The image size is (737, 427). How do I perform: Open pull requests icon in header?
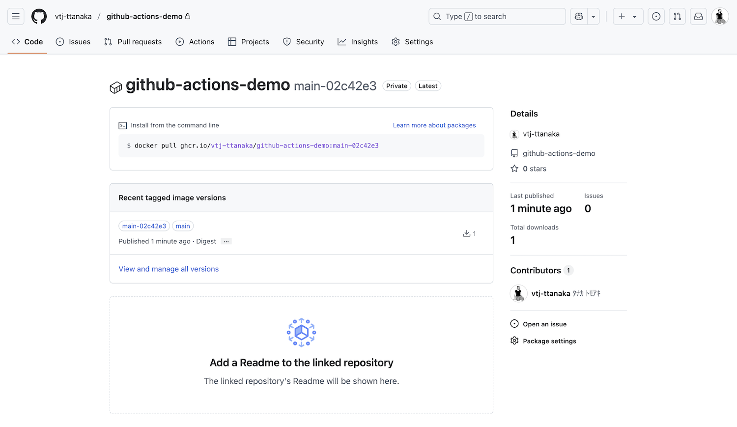[677, 16]
